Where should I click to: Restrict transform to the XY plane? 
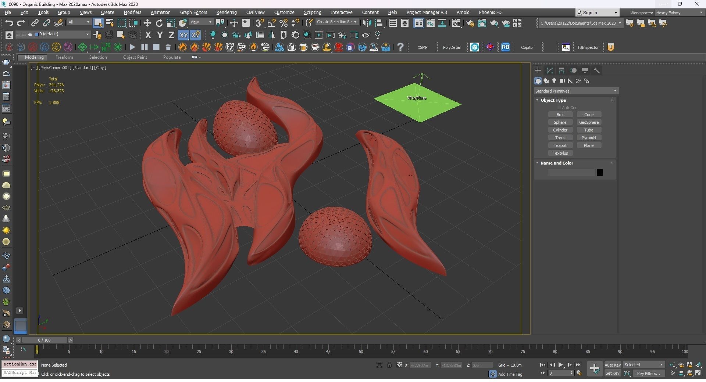click(x=183, y=35)
